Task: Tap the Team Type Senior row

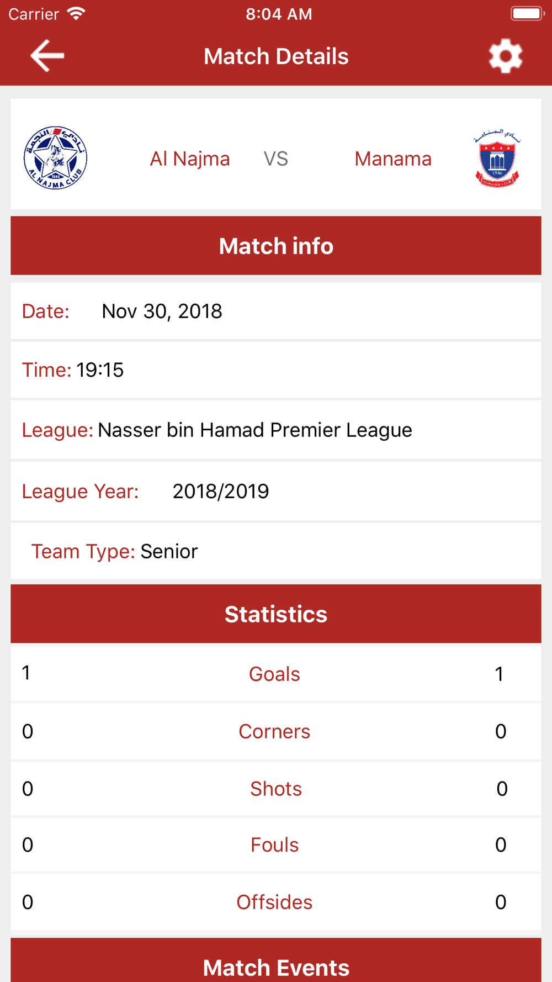Action: tap(276, 552)
